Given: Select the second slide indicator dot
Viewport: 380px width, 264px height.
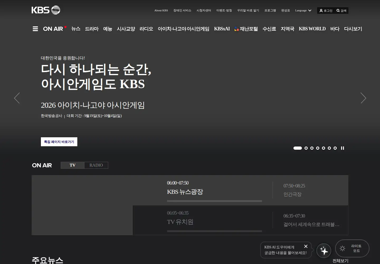Looking at the screenshot, I should tap(306, 148).
